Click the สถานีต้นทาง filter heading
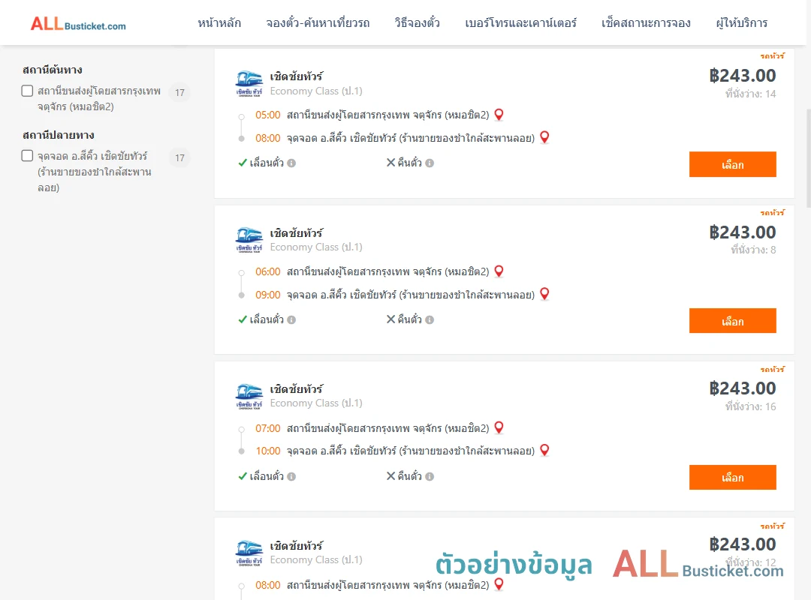The image size is (811, 600). click(x=53, y=70)
